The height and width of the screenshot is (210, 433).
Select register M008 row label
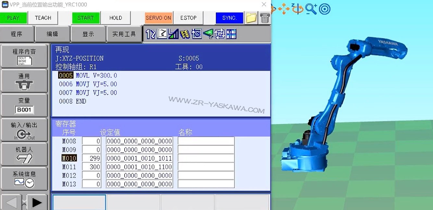tap(69, 141)
